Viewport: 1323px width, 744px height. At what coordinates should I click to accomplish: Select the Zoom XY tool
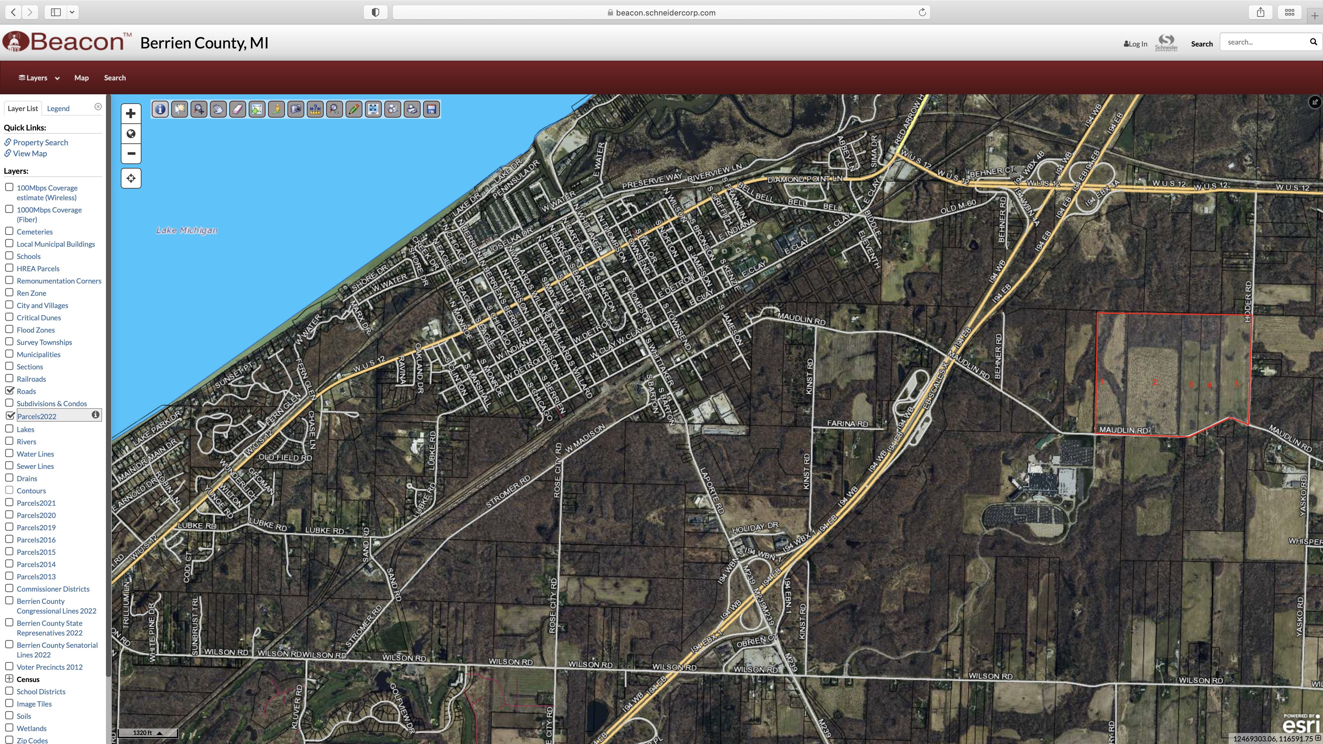click(334, 109)
